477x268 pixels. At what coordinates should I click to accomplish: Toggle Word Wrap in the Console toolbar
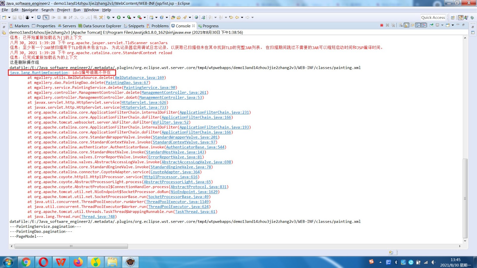(412, 25)
